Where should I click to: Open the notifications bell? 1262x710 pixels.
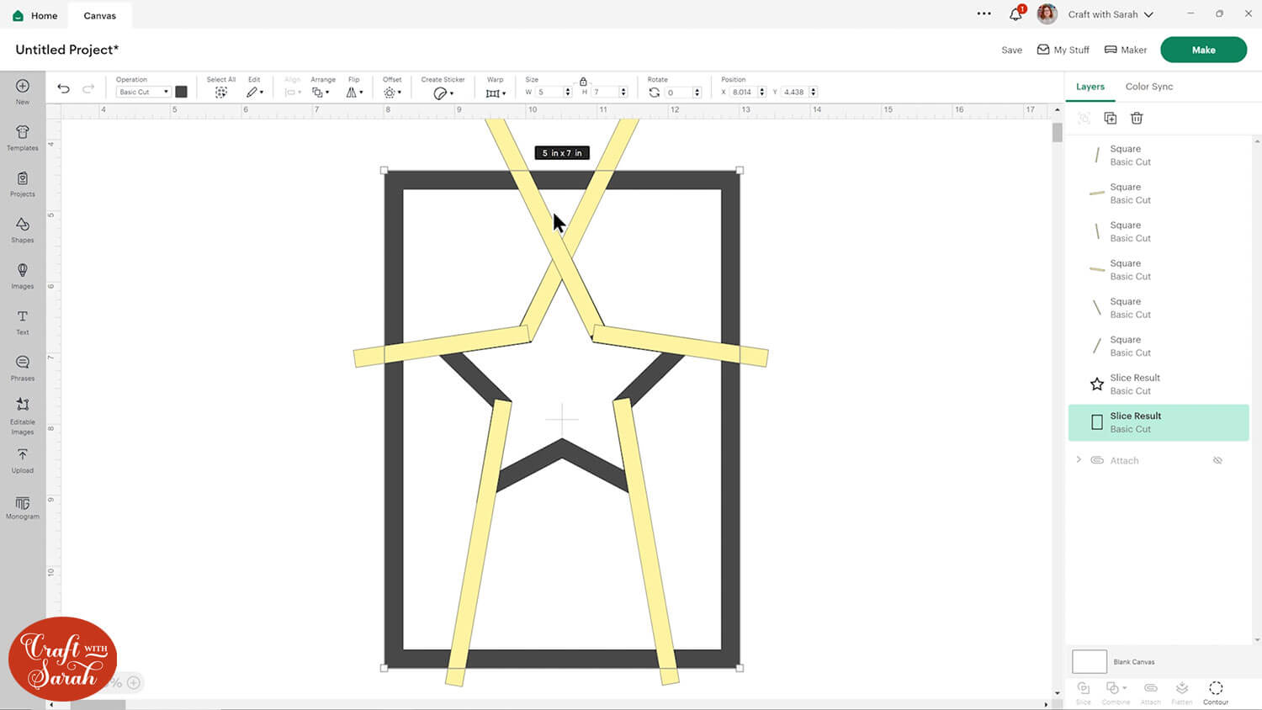[1015, 14]
